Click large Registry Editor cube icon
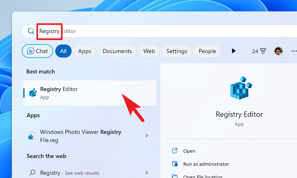 241,88
